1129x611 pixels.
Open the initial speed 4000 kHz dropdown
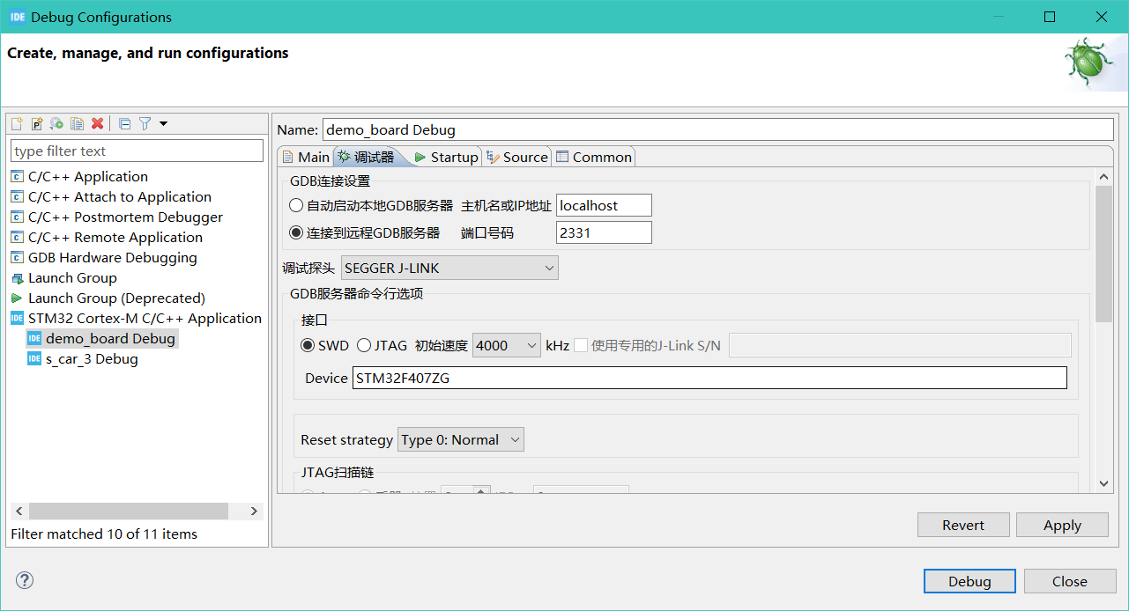coord(507,345)
